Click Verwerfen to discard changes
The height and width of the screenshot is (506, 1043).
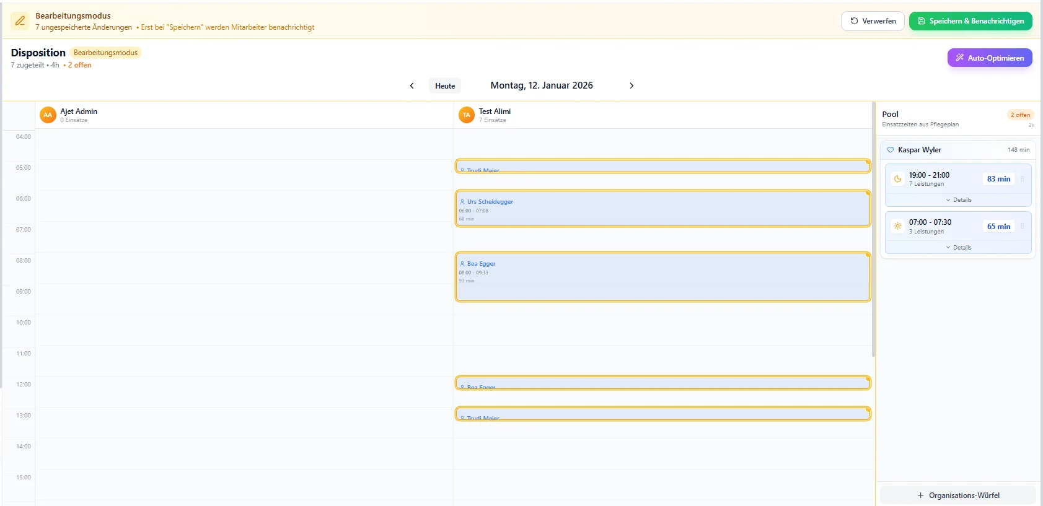pos(873,21)
